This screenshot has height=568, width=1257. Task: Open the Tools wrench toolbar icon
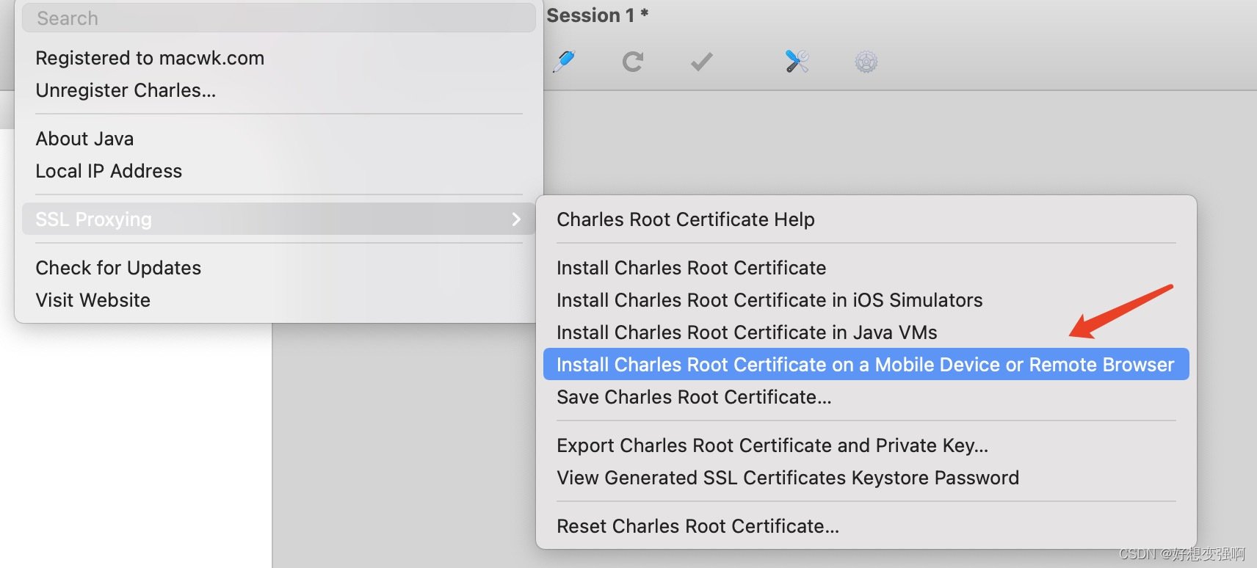click(797, 62)
